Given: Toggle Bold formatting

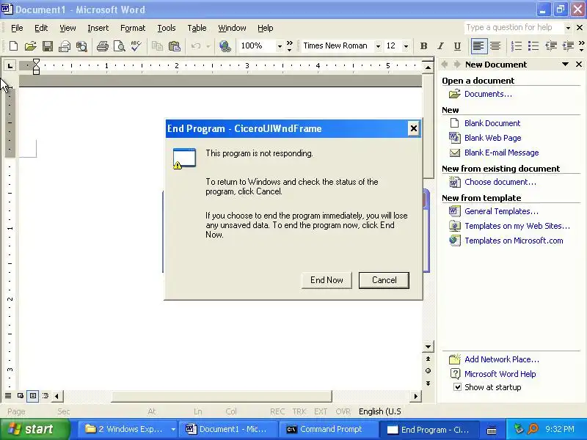Looking at the screenshot, I should click(423, 46).
